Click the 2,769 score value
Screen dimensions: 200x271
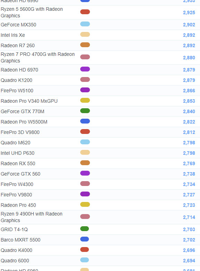[189, 163]
